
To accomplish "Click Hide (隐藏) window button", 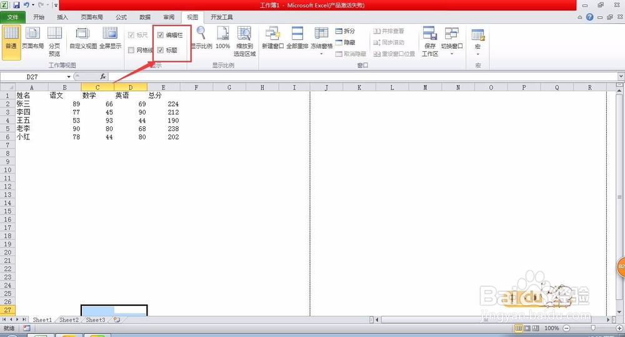I will point(345,43).
